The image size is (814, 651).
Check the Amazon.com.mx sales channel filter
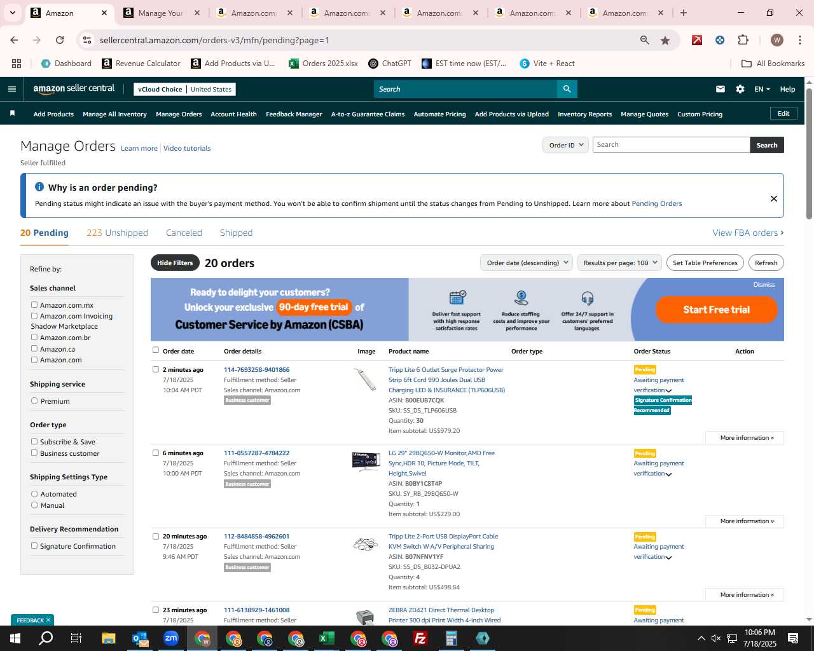click(34, 305)
